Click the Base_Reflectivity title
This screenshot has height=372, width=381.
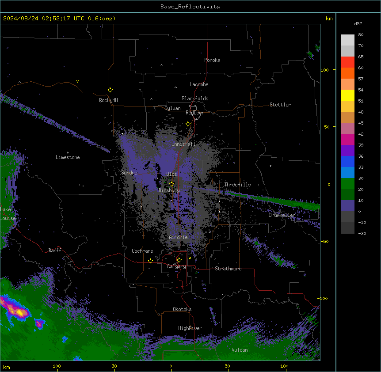[190, 7]
